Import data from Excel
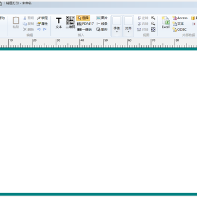Viewport: 197px width, 197px height. (166, 22)
